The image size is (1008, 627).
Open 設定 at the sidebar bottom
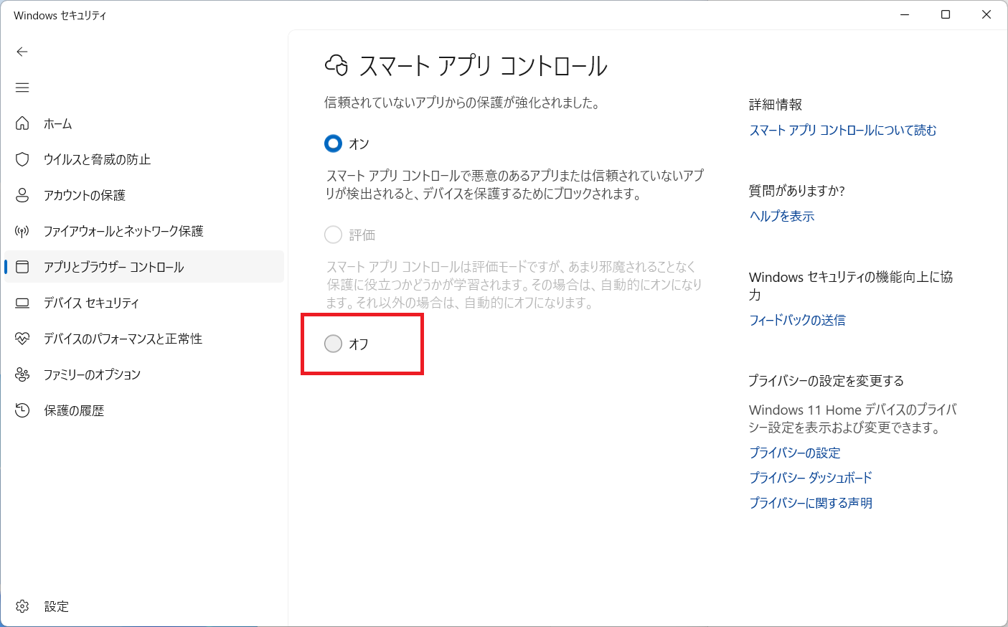(144, 606)
